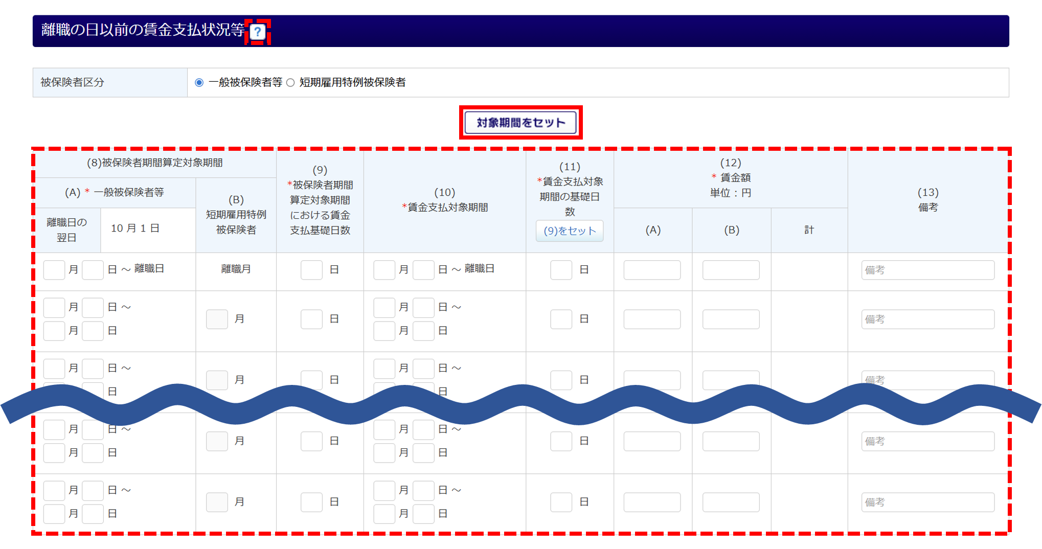Click last row 賃金額 (B) amount field
Image resolution: width=1042 pixels, height=549 pixels.
click(731, 502)
